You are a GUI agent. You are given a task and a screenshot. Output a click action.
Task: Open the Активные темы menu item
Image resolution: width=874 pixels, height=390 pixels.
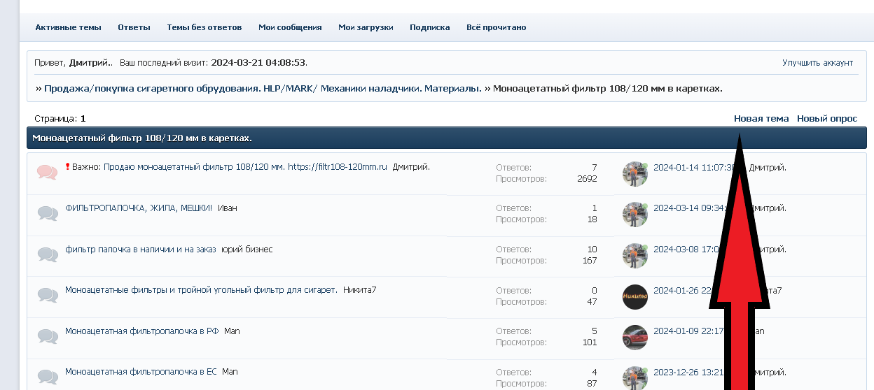[68, 27]
